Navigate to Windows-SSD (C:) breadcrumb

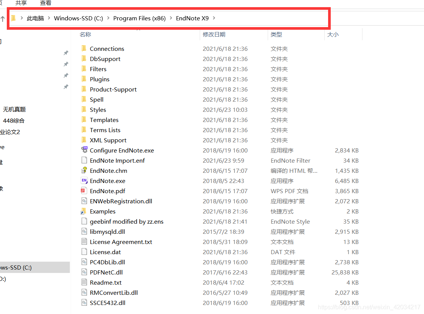click(79, 18)
